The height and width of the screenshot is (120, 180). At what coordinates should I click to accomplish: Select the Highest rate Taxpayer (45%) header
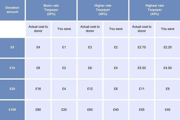pyautogui.click(x=155, y=10)
